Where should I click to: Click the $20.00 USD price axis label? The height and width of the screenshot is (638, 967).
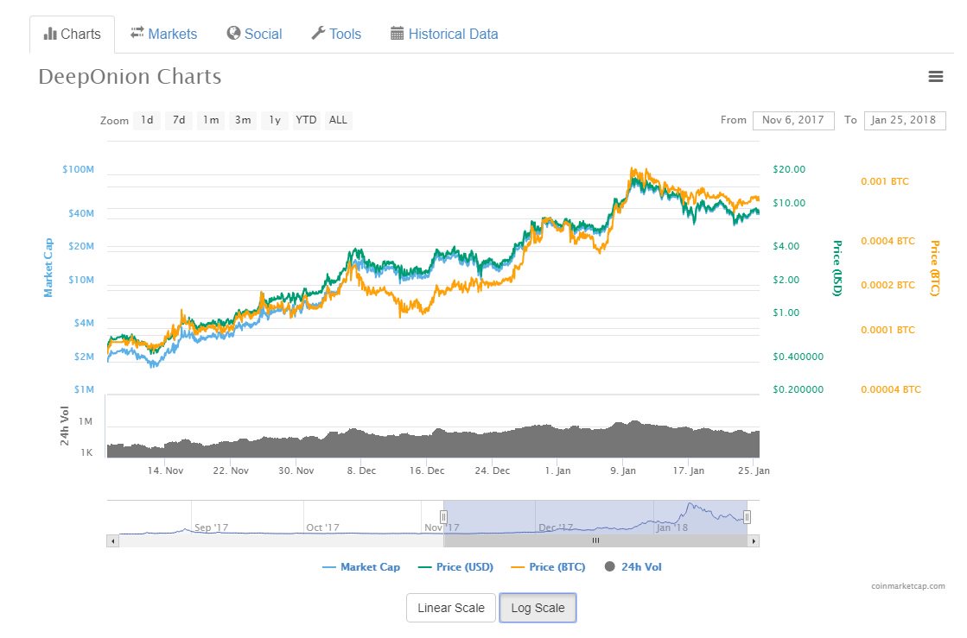point(789,169)
